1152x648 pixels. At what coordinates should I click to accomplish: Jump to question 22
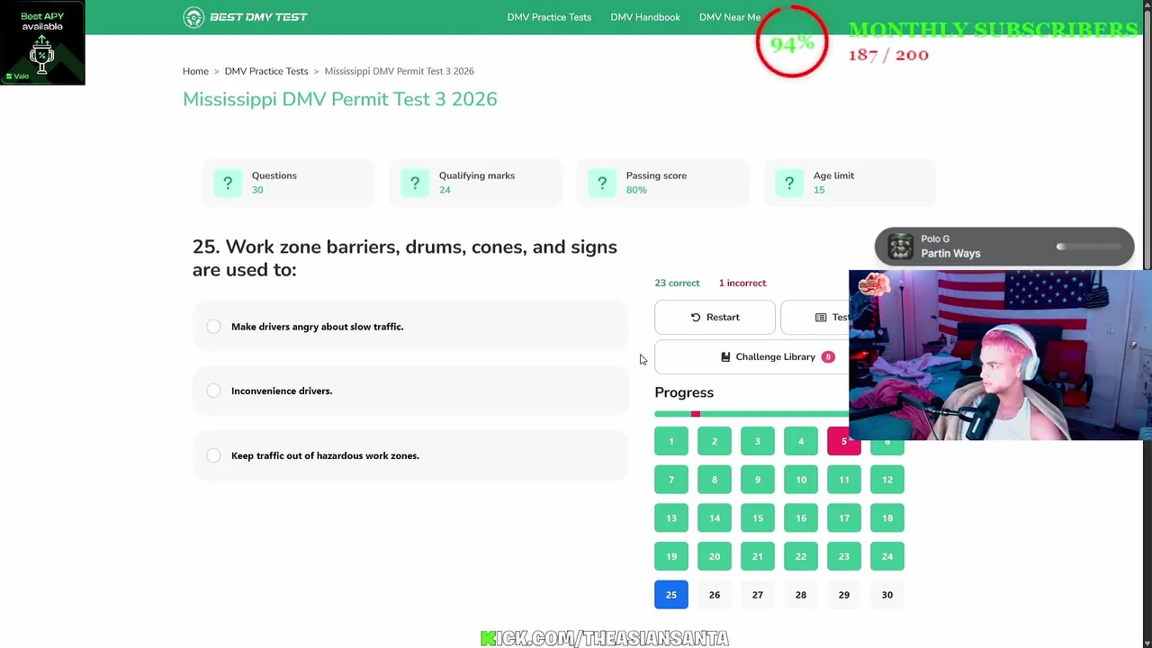point(801,556)
